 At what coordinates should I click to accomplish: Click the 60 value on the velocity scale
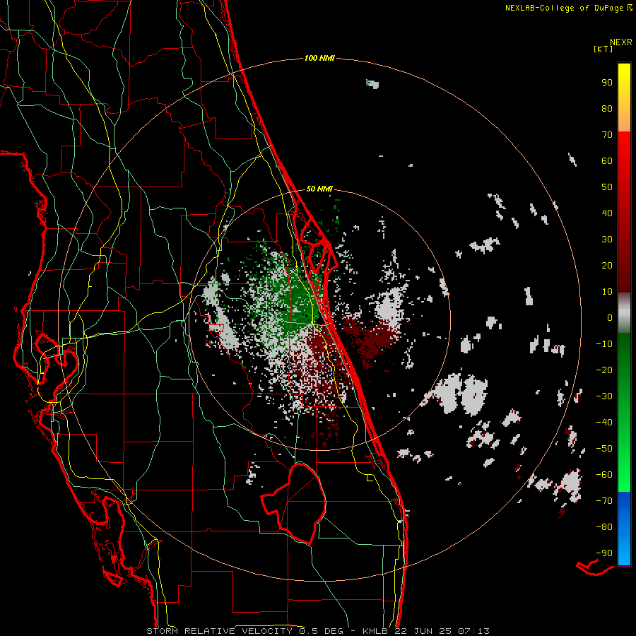tap(607, 160)
